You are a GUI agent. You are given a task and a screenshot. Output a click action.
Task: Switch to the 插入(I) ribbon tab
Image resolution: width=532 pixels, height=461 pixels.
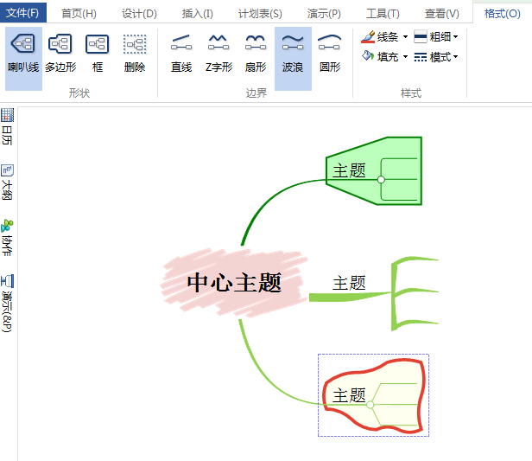pyautogui.click(x=197, y=14)
